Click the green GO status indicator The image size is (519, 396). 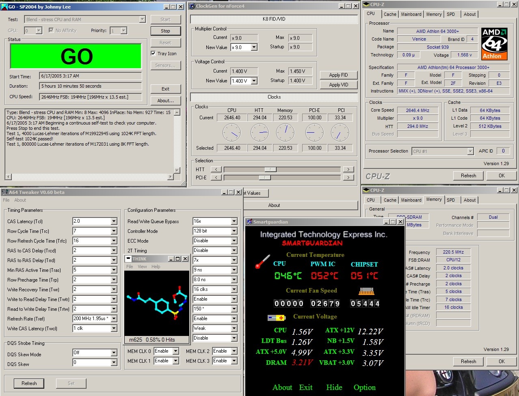click(x=76, y=56)
